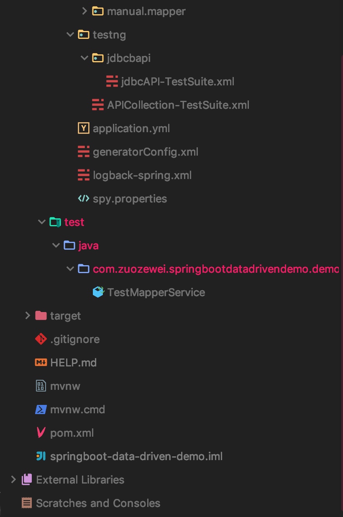343x517 pixels.
Task: Click the generatorConfig.xml file icon
Action: 84,152
